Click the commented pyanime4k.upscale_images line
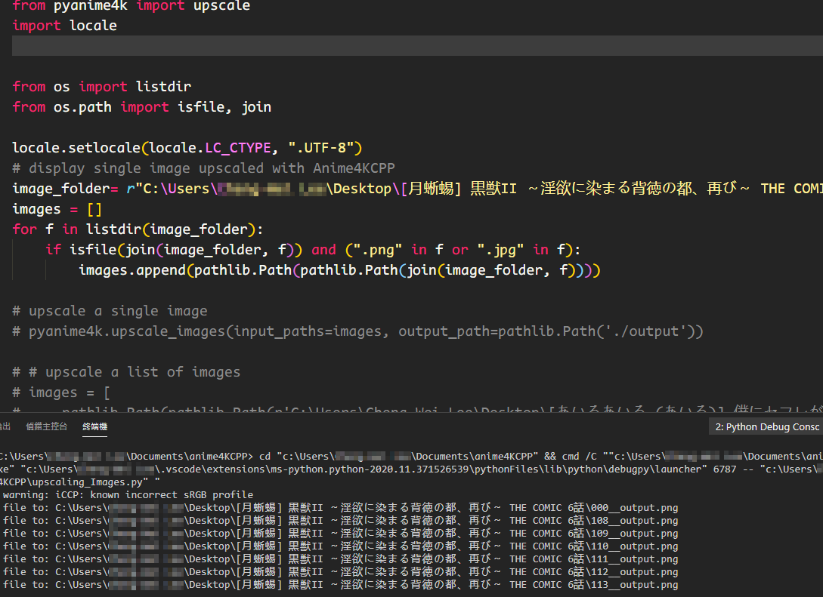The width and height of the screenshot is (823, 597). pos(302,331)
